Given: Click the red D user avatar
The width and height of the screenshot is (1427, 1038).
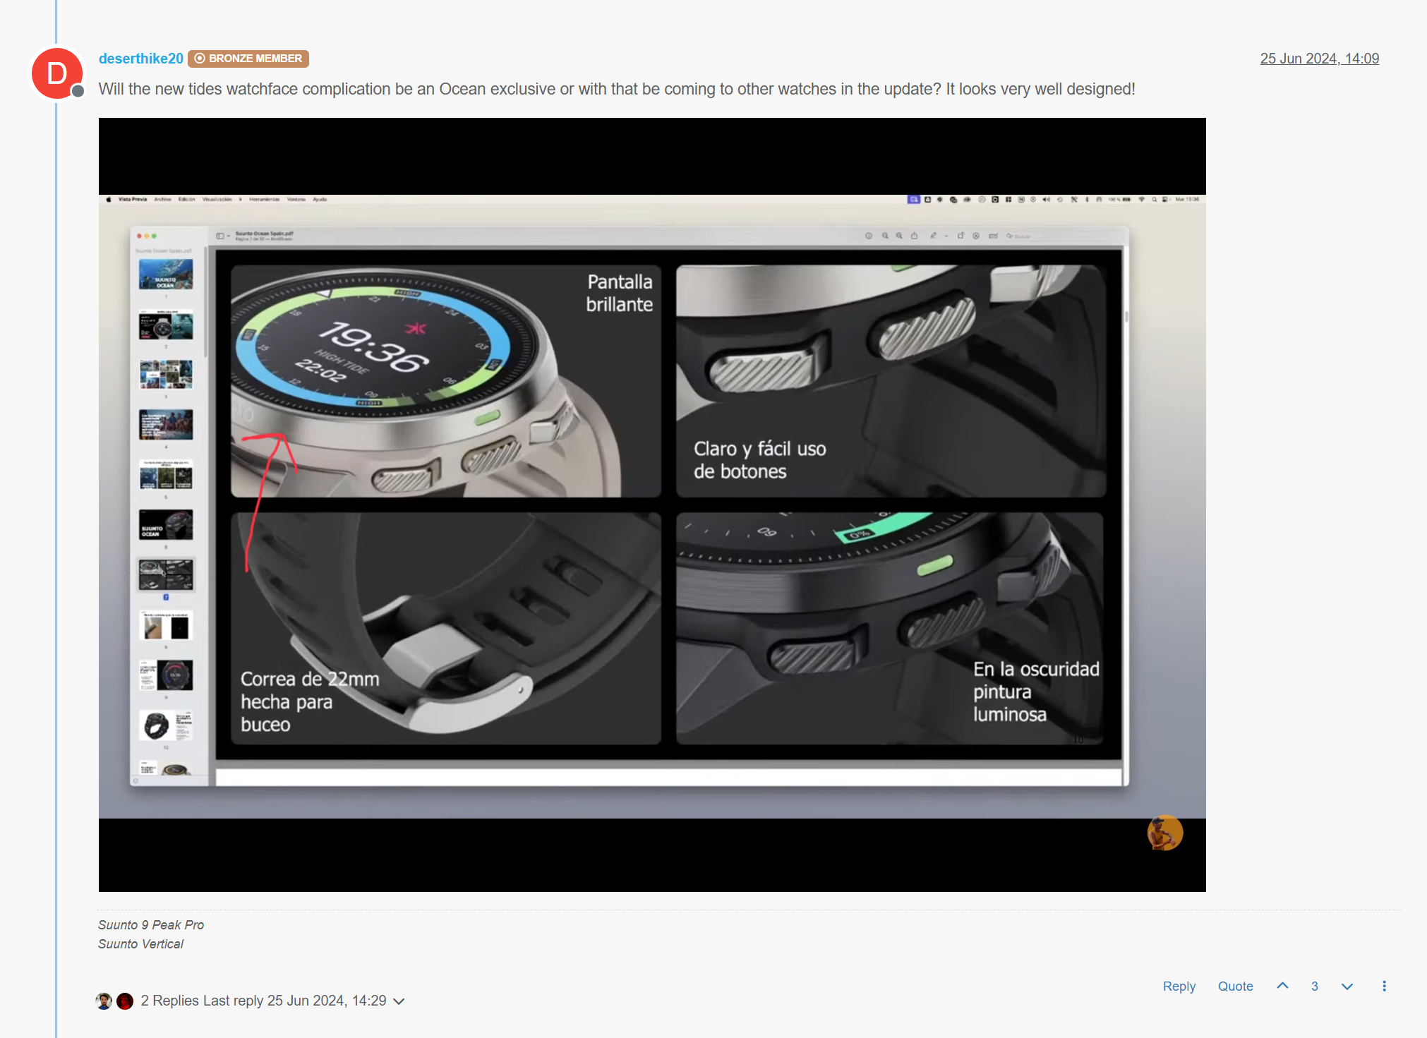Looking at the screenshot, I should coord(56,73).
